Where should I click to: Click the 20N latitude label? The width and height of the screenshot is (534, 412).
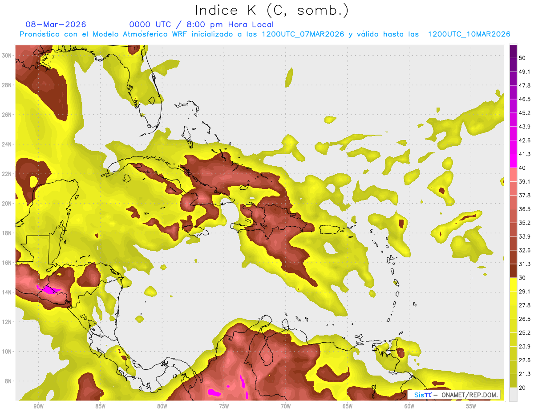tap(7, 204)
